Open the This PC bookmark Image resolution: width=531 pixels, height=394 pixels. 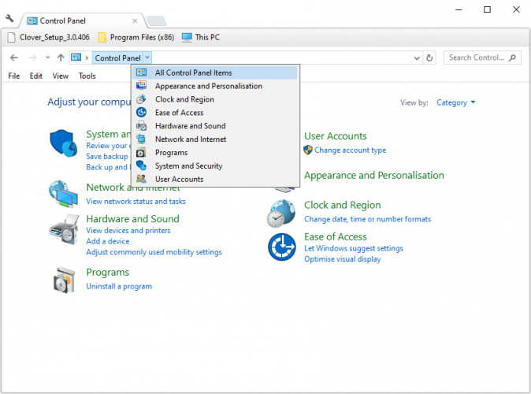pos(201,37)
